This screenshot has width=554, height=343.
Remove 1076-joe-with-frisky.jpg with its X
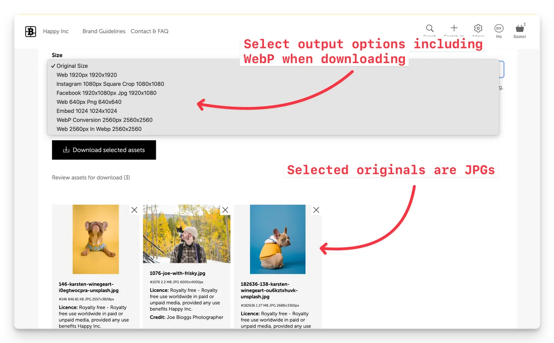coord(225,210)
